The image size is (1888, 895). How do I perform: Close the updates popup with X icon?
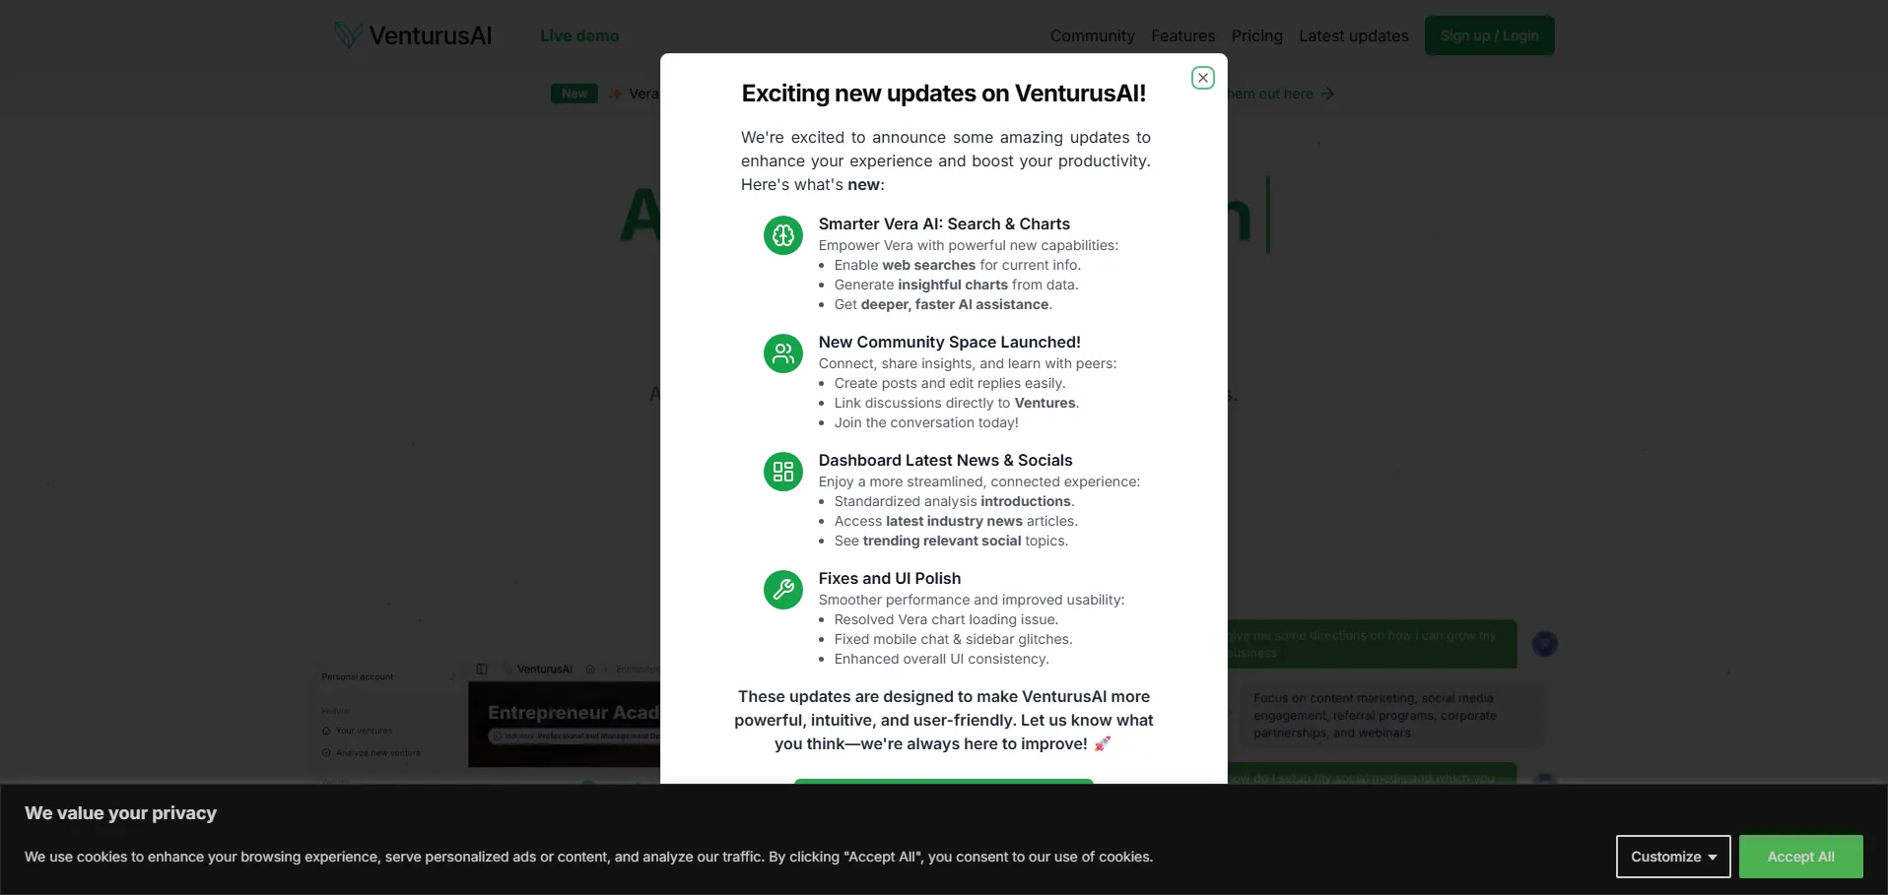pos(1202,78)
